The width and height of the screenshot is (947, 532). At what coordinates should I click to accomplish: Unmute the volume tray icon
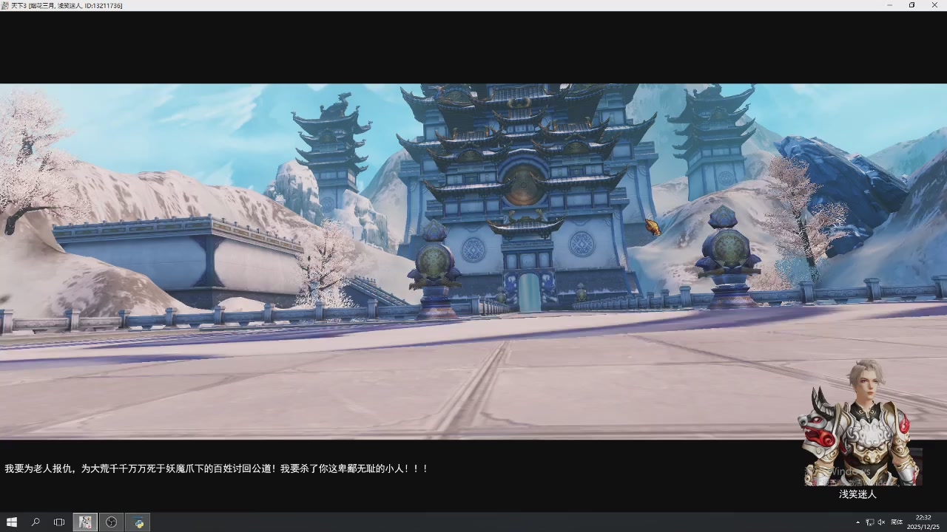point(881,522)
